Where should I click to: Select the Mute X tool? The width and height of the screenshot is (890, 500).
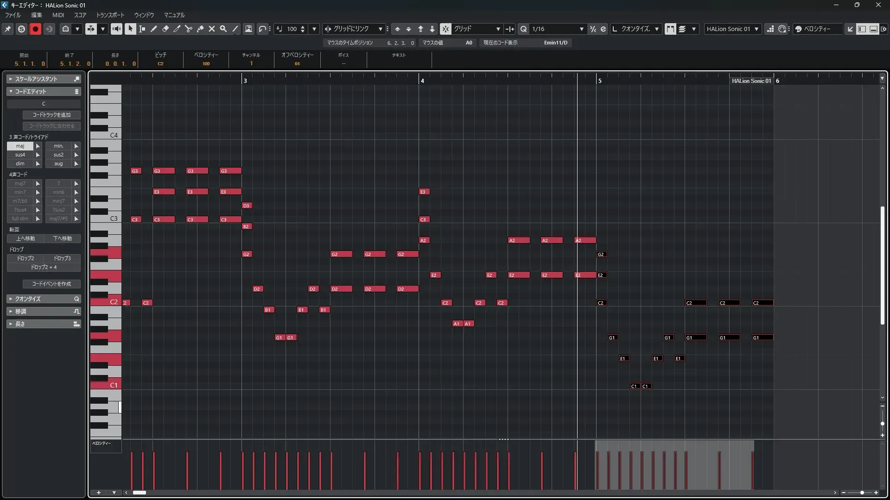[211, 29]
